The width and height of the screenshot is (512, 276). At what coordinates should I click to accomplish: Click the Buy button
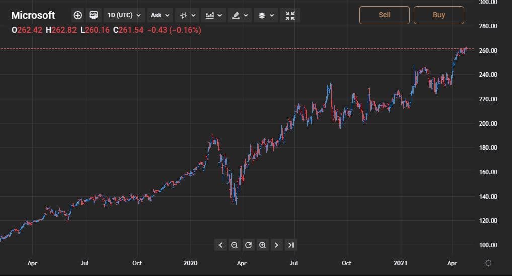click(439, 15)
